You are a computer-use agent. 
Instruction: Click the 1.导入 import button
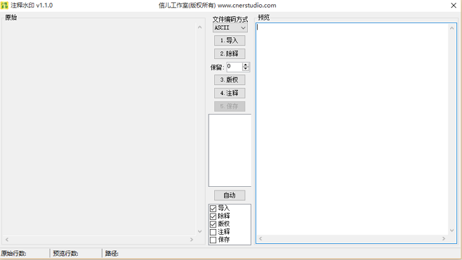(230, 40)
